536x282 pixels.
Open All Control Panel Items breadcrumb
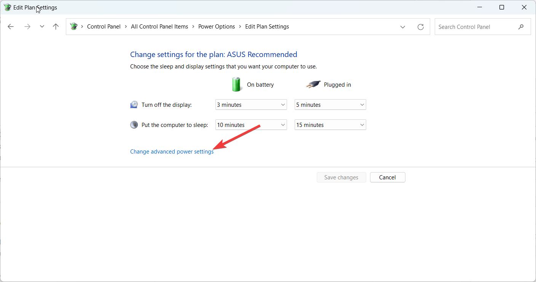tap(160, 27)
